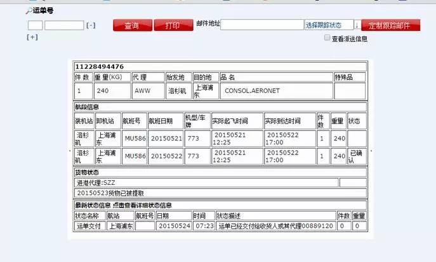Click the 定制跟踪邮件 button

point(391,25)
